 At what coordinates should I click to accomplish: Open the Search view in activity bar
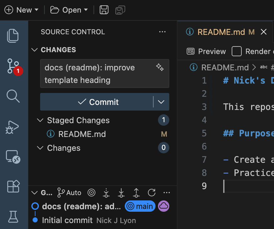[x=13, y=96]
